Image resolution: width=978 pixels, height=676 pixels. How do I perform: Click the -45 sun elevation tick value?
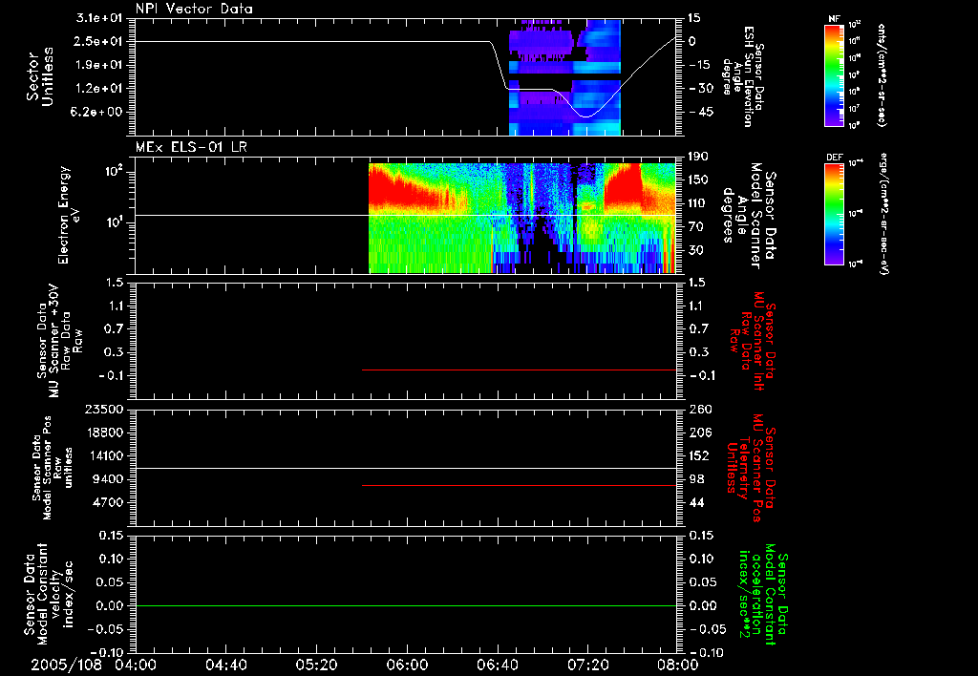701,113
